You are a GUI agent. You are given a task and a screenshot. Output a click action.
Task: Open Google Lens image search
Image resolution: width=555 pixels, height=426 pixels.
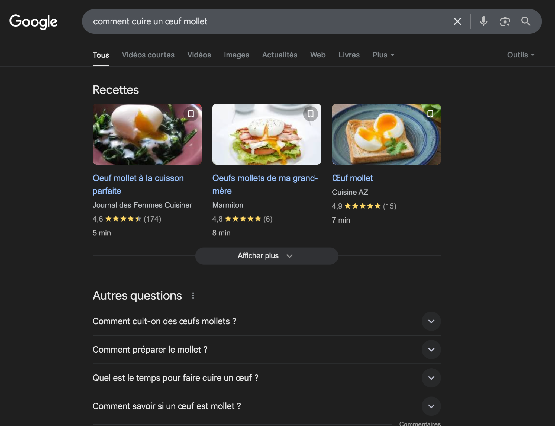click(505, 21)
